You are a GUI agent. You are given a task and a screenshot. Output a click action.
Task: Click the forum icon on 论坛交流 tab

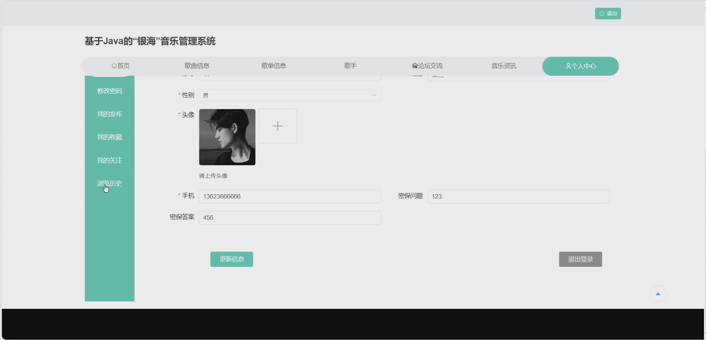(x=414, y=65)
